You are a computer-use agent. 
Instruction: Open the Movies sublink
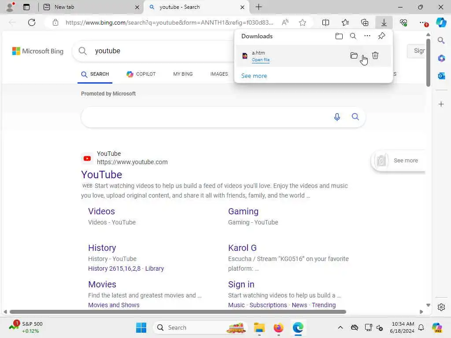click(102, 284)
